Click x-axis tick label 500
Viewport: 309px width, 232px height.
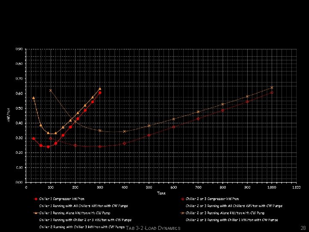click(x=149, y=187)
